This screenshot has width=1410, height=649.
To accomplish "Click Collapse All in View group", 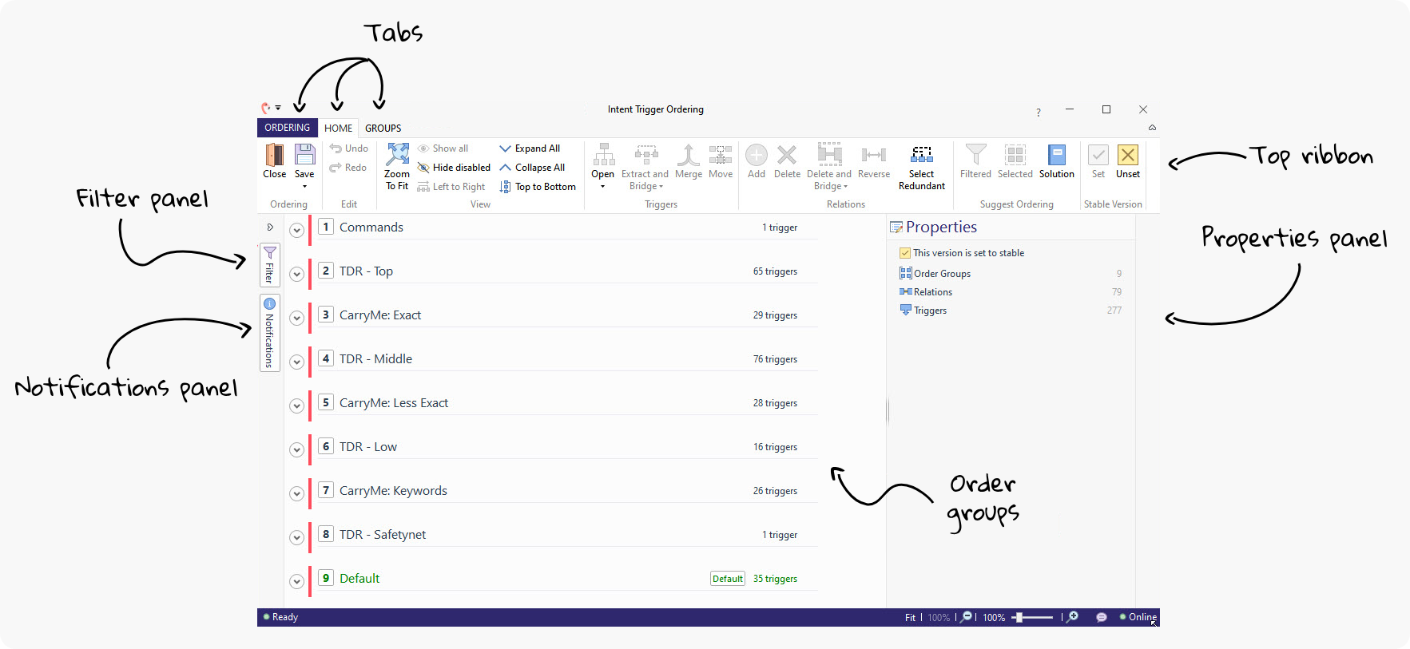I will coord(532,168).
